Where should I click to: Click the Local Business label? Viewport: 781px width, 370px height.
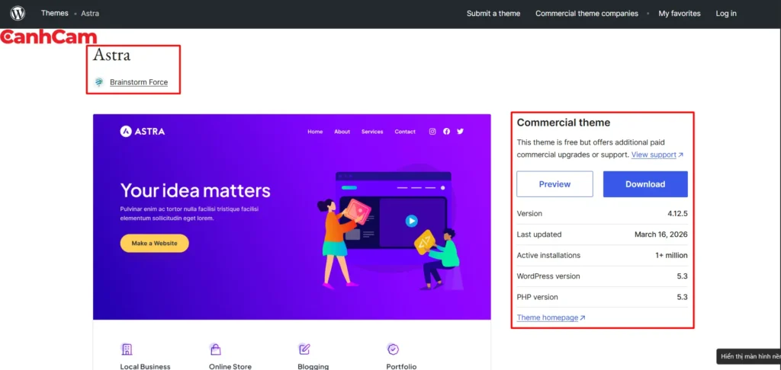[145, 366]
